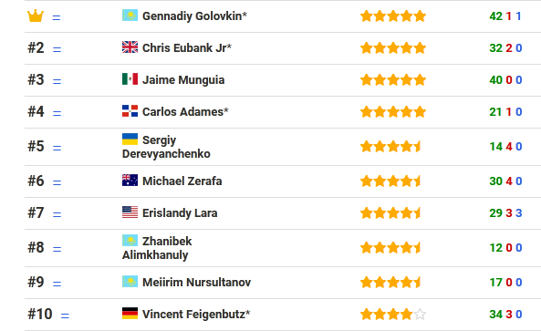This screenshot has height=331, width=541.
Task: Open Meiirim Nursultanov's profile
Action: tap(196, 283)
